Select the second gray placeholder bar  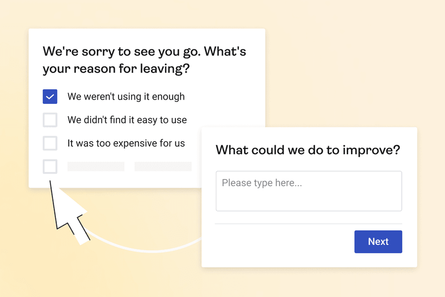163,166
